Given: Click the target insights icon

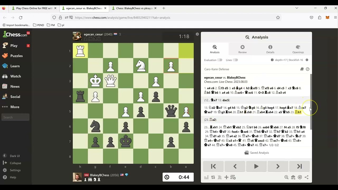Looking at the screenshot, I should click(300, 177).
